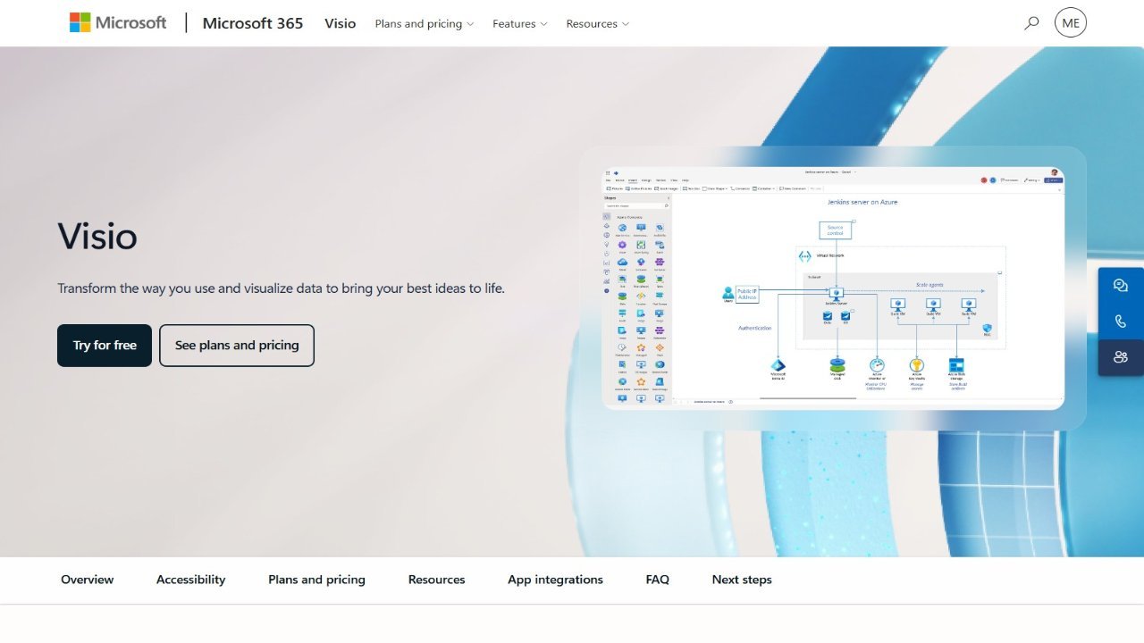The height and width of the screenshot is (643, 1144).
Task: Open the chat bubble side icon
Action: point(1121,286)
